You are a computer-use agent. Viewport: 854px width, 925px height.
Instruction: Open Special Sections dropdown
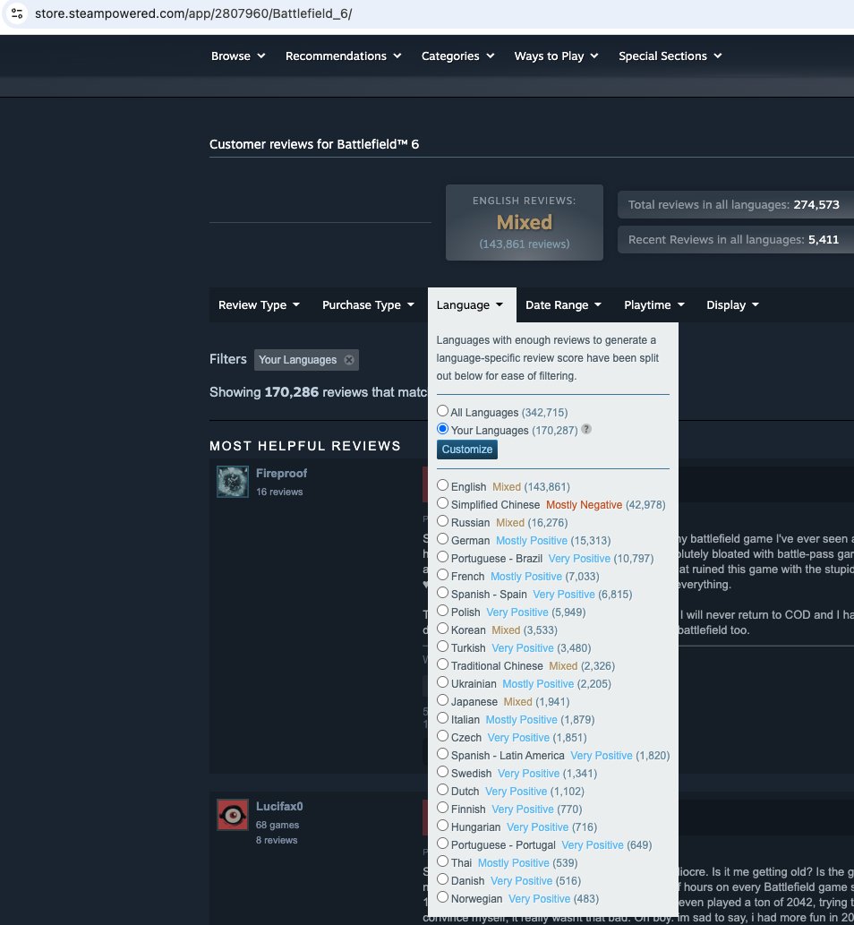coord(670,56)
